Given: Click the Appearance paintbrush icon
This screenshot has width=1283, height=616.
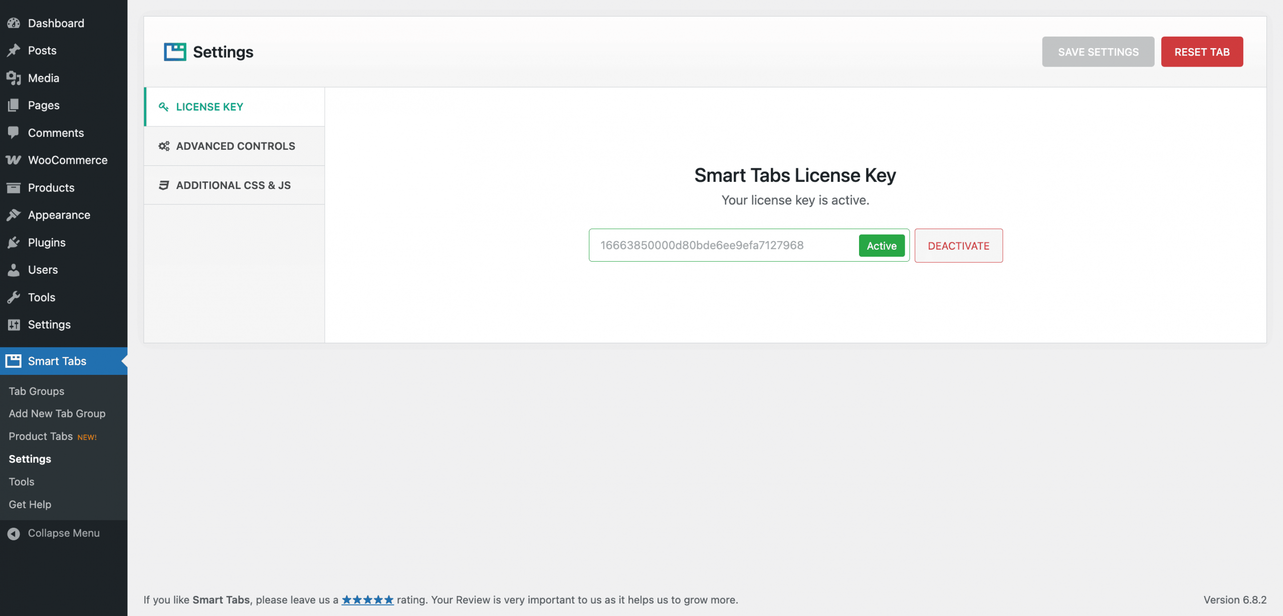Looking at the screenshot, I should pyautogui.click(x=14, y=215).
